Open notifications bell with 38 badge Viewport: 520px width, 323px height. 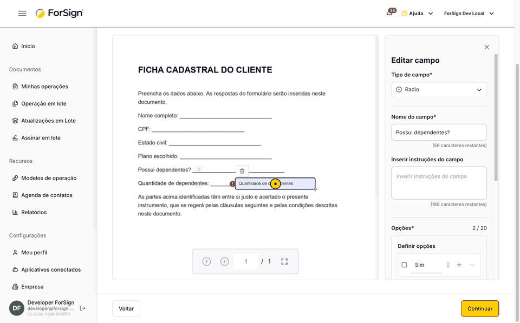pyautogui.click(x=390, y=13)
